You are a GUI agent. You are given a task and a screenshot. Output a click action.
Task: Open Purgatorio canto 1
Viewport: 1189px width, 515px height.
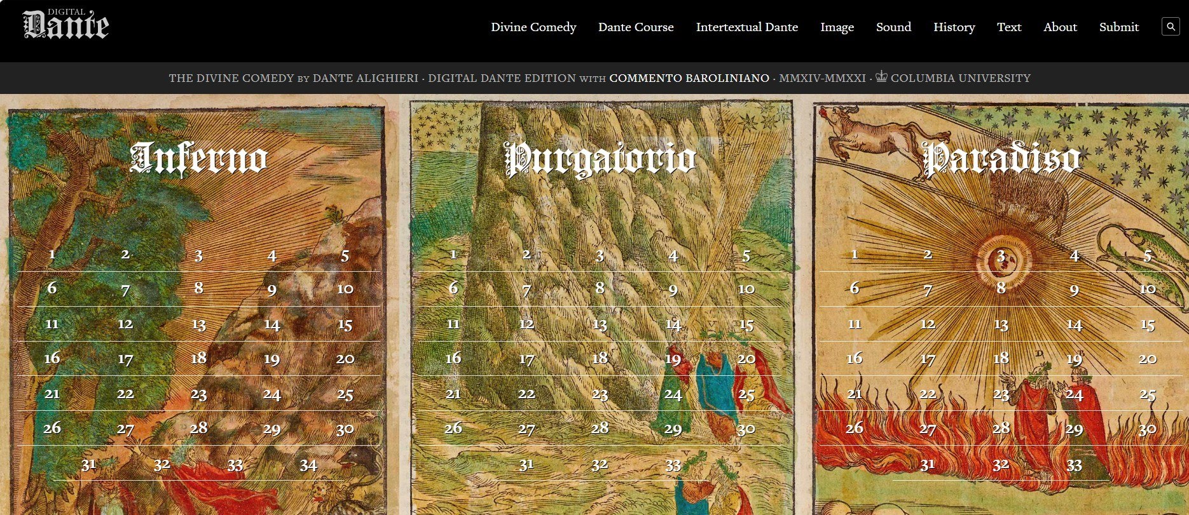[x=453, y=255]
